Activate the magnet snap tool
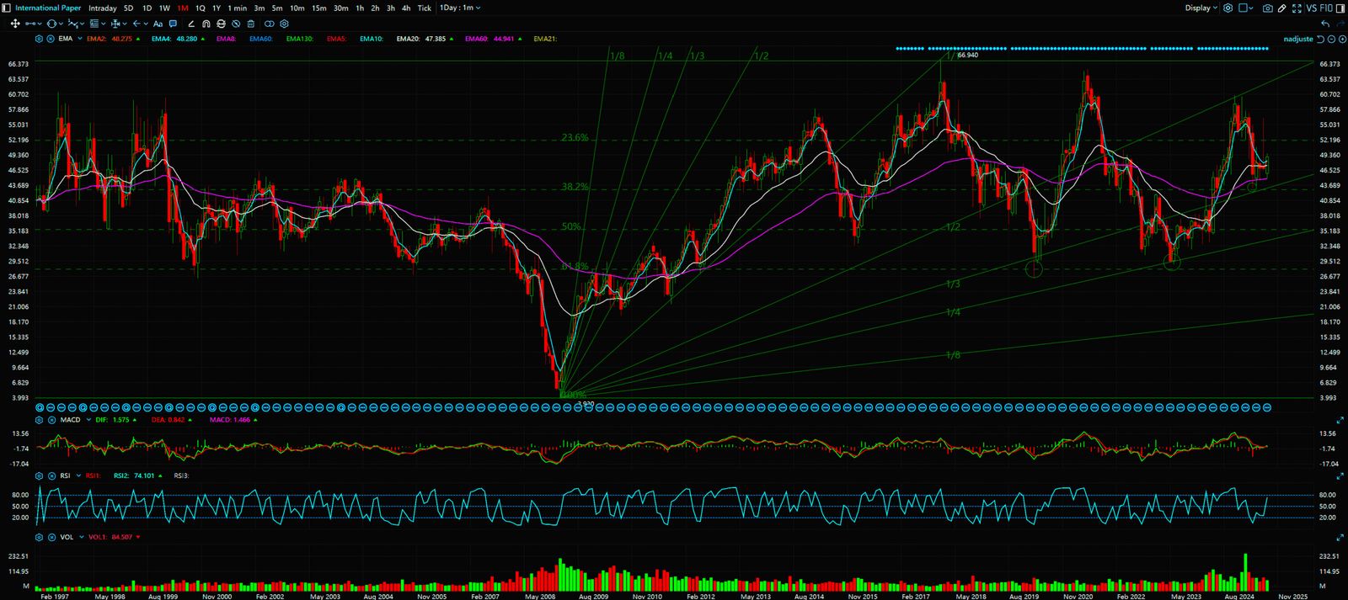The image size is (1348, 600). (x=206, y=24)
